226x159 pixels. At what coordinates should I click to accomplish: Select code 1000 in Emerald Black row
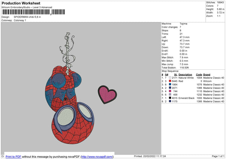[199, 98]
